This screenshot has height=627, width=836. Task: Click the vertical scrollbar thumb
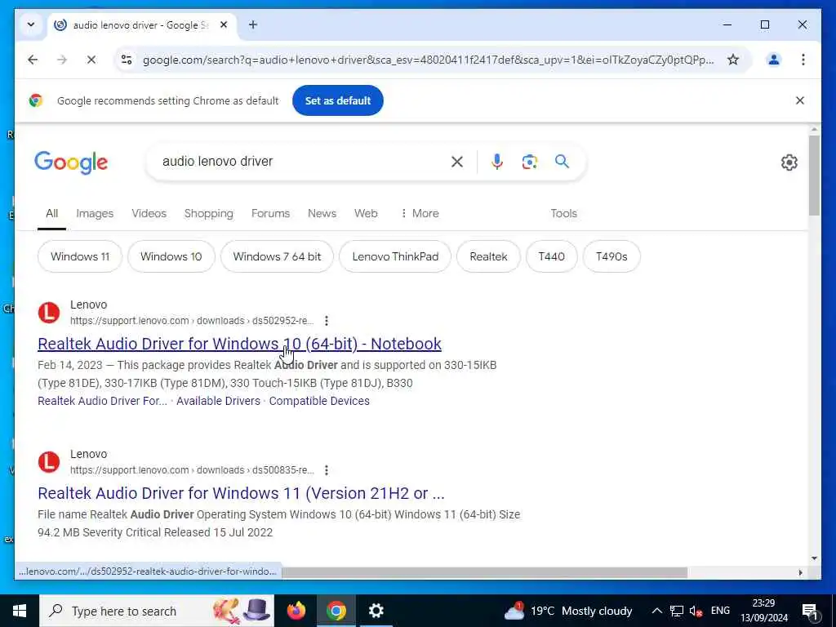(x=814, y=175)
